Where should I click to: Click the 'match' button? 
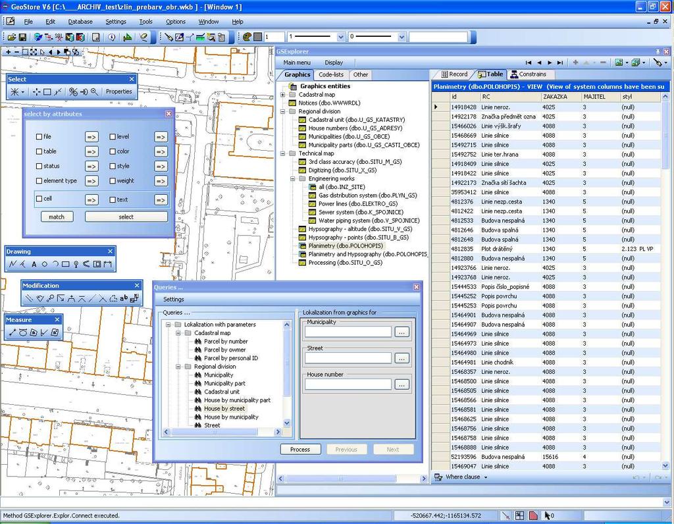57,217
